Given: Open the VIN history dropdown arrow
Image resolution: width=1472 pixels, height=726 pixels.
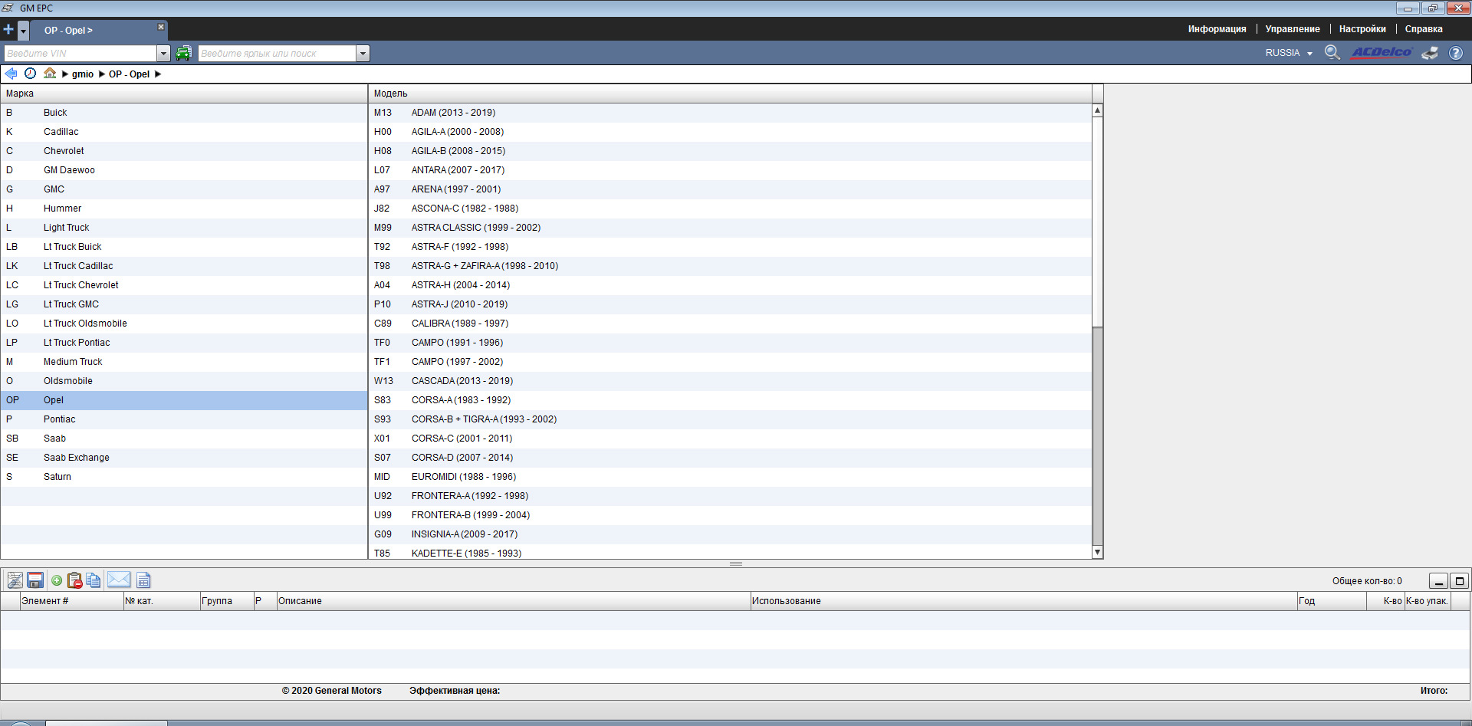Looking at the screenshot, I should [163, 53].
